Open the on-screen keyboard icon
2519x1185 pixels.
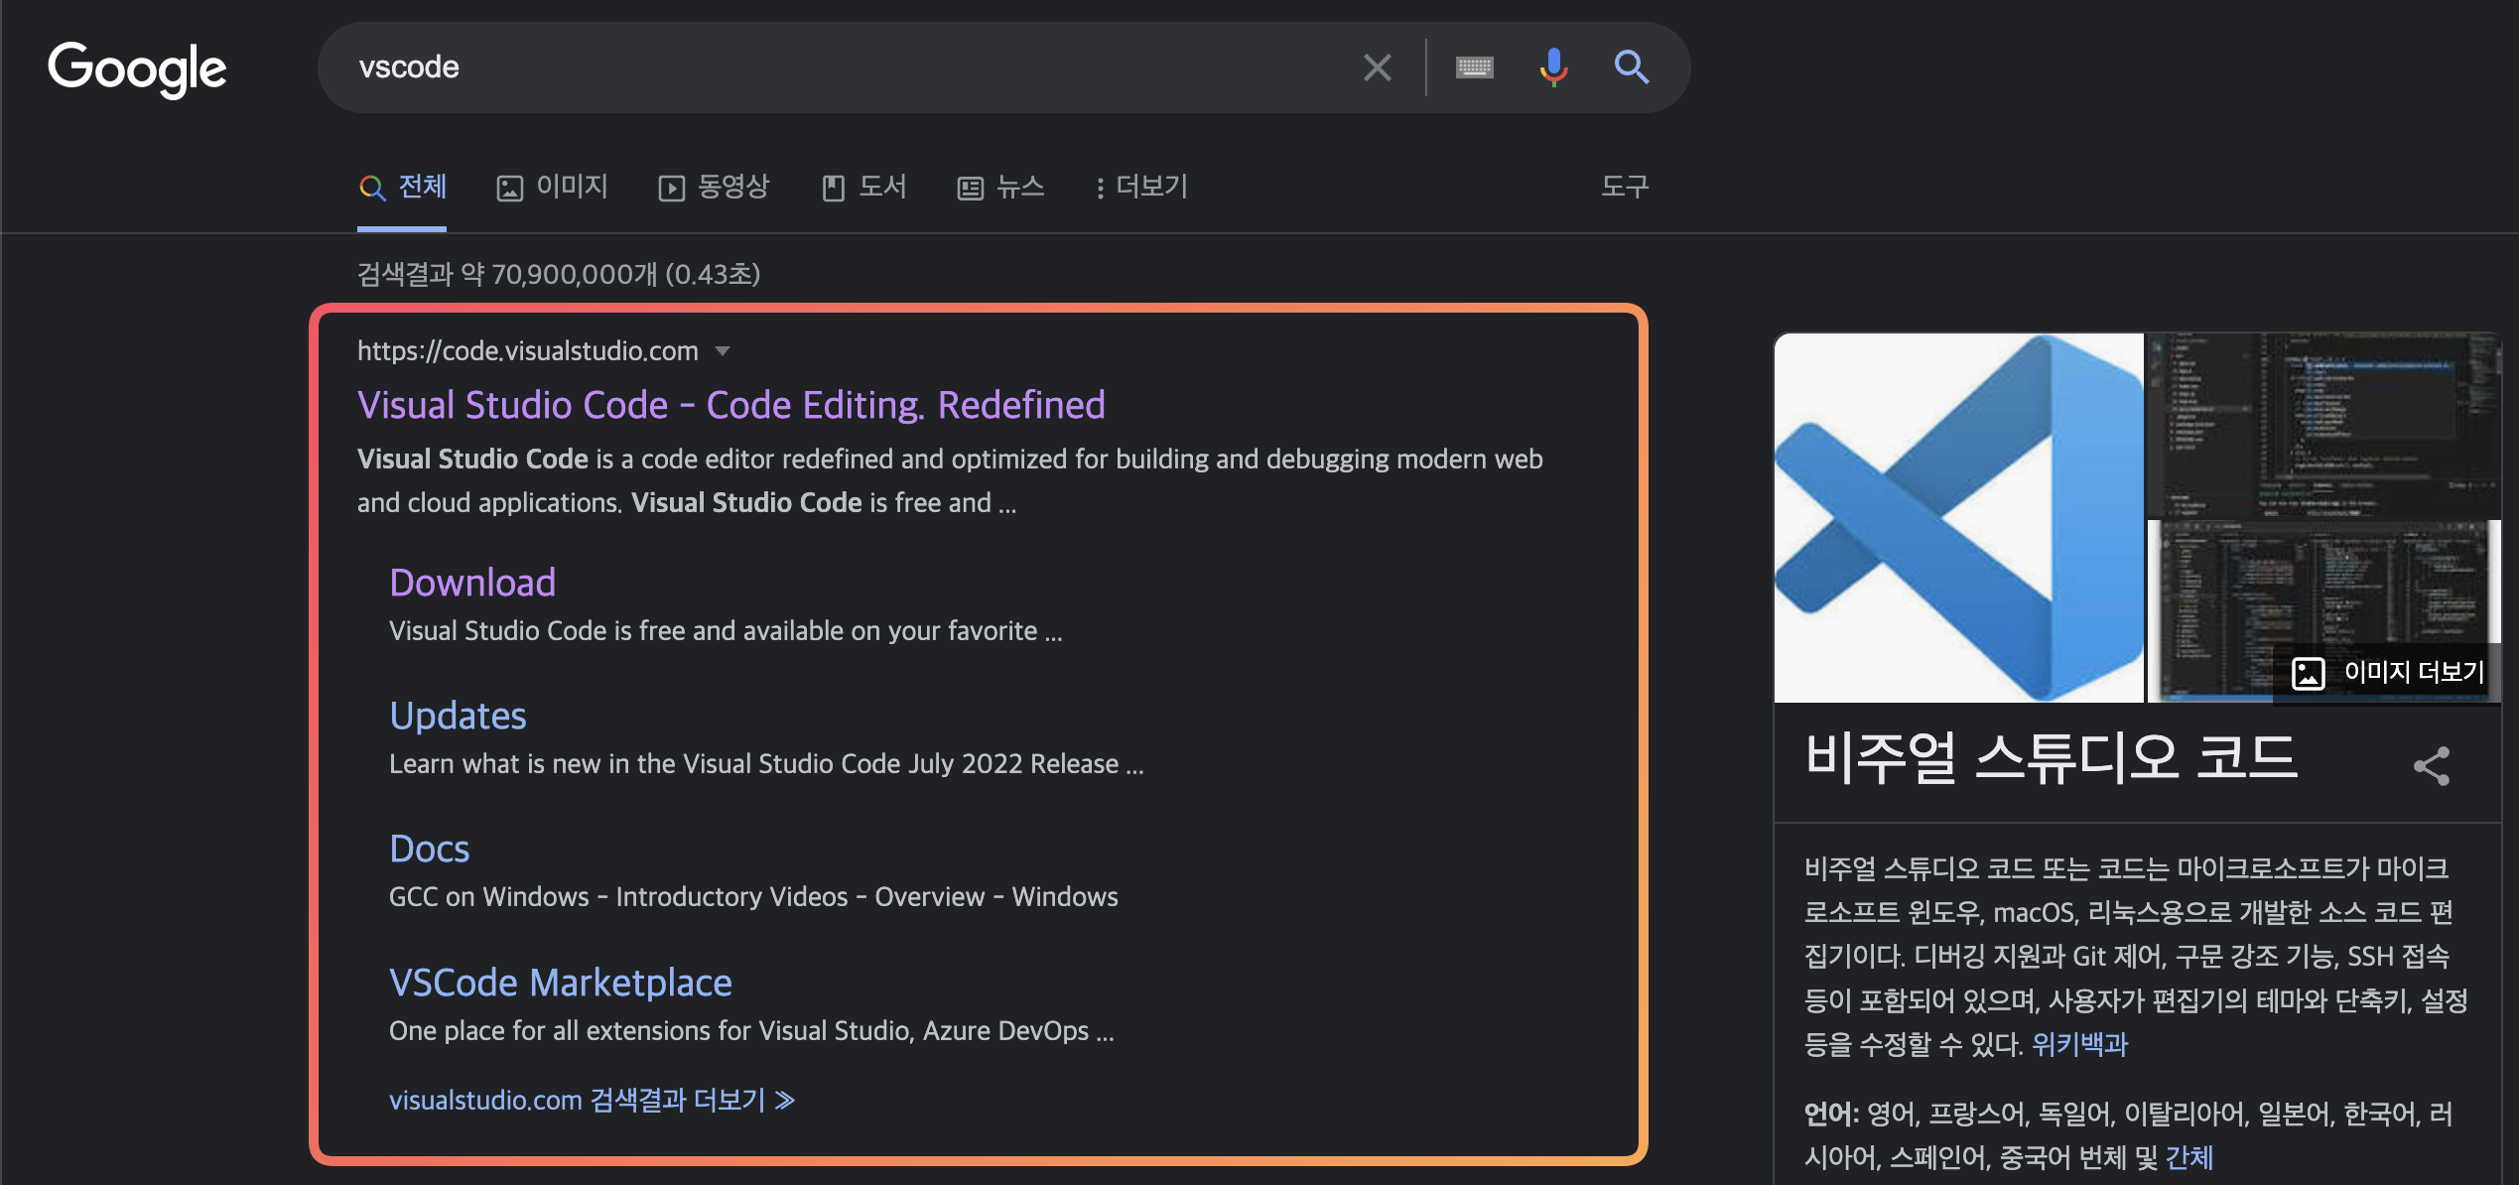tap(1474, 67)
